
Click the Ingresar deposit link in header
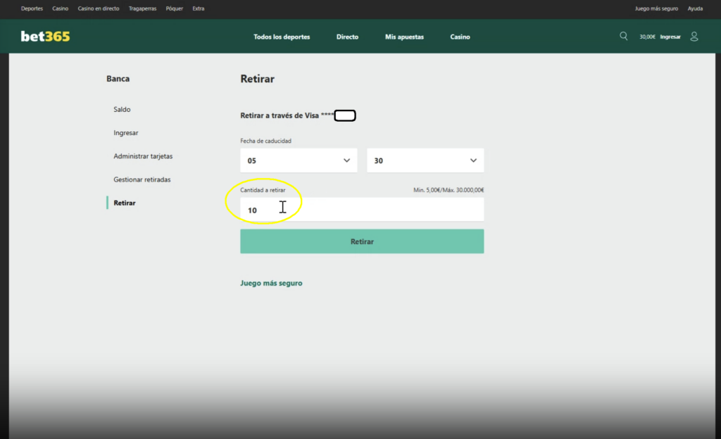(x=670, y=37)
